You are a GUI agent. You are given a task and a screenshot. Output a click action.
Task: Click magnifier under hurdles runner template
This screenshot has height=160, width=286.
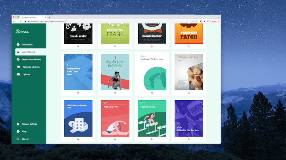pyautogui.click(x=152, y=139)
